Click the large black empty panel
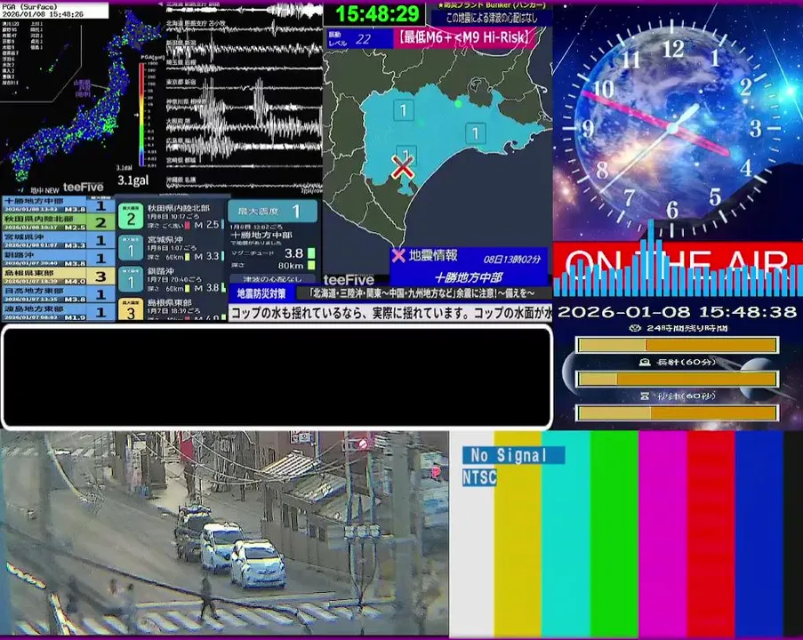Viewport: 803px width, 640px height. pyautogui.click(x=277, y=377)
